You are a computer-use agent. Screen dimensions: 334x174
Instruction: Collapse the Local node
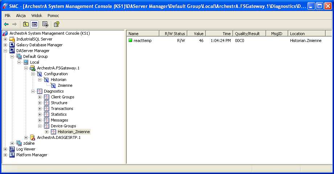[x=19, y=62]
